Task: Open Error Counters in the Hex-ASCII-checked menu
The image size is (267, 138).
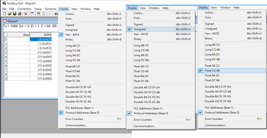Action: click(x=92, y=119)
